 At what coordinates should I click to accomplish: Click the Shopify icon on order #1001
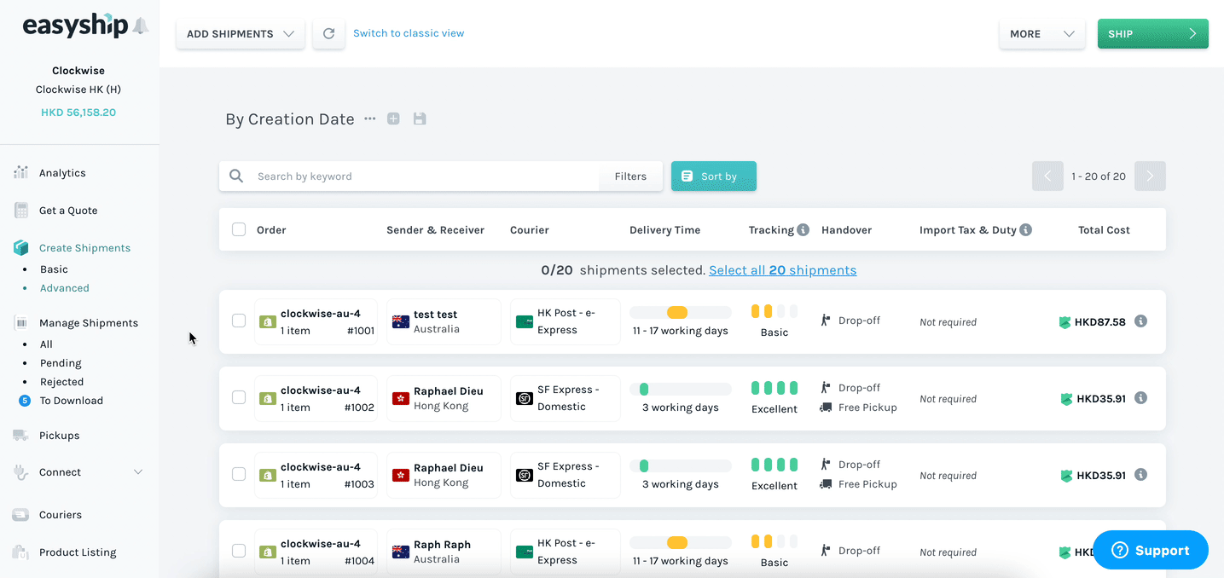pos(267,322)
